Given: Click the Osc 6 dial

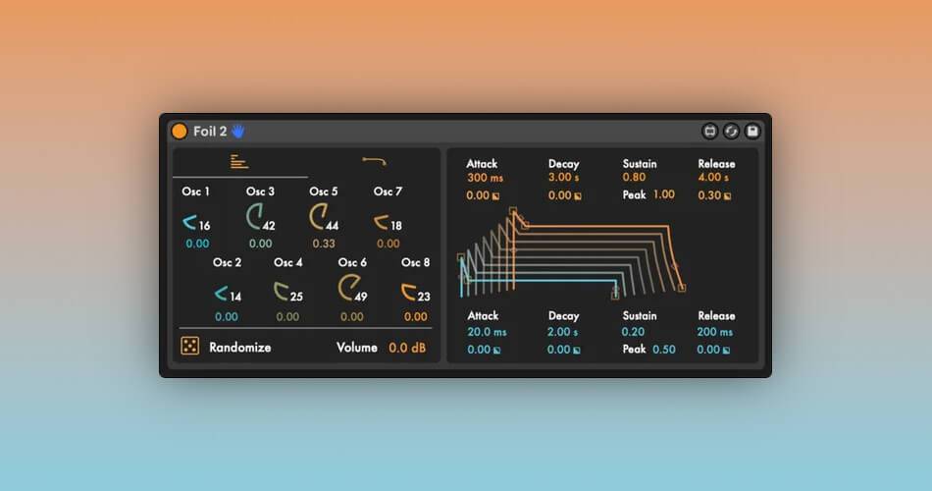Looking at the screenshot, I should (348, 288).
